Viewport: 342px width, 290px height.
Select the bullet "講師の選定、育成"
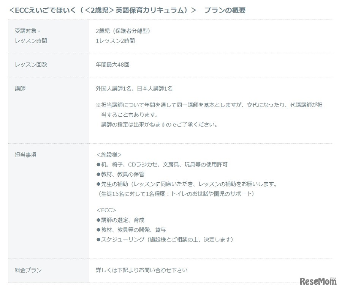[120, 220]
